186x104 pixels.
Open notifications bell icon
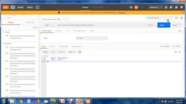[171, 7]
